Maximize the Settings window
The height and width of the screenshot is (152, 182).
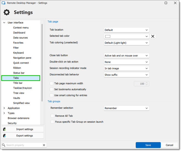click(x=166, y=3)
